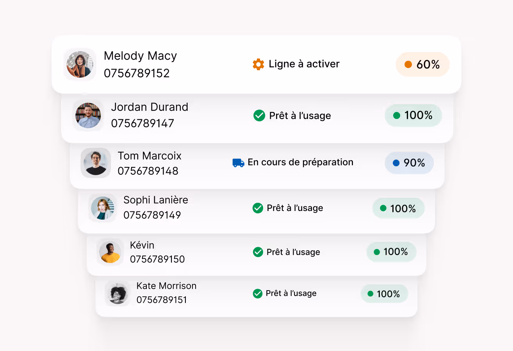The height and width of the screenshot is (351, 513).
Task: Select phone number 0756789147
Action: click(142, 124)
